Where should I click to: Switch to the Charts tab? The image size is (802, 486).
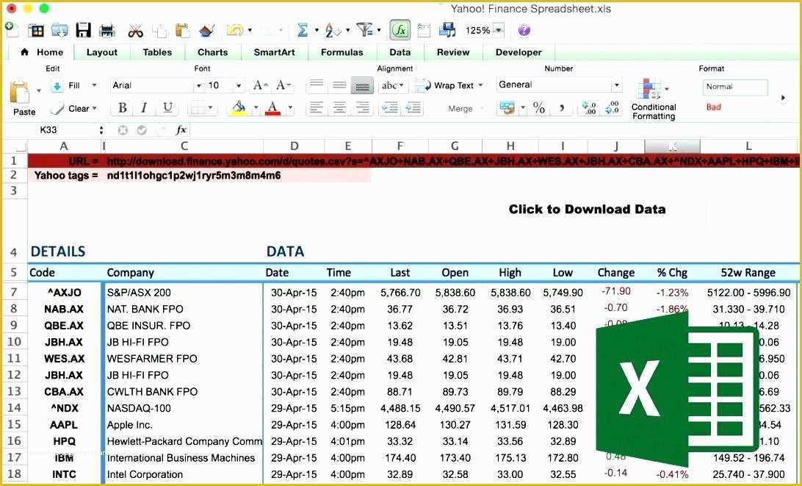tap(212, 52)
